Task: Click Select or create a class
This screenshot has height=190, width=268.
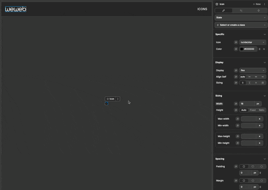Action: tap(241, 25)
